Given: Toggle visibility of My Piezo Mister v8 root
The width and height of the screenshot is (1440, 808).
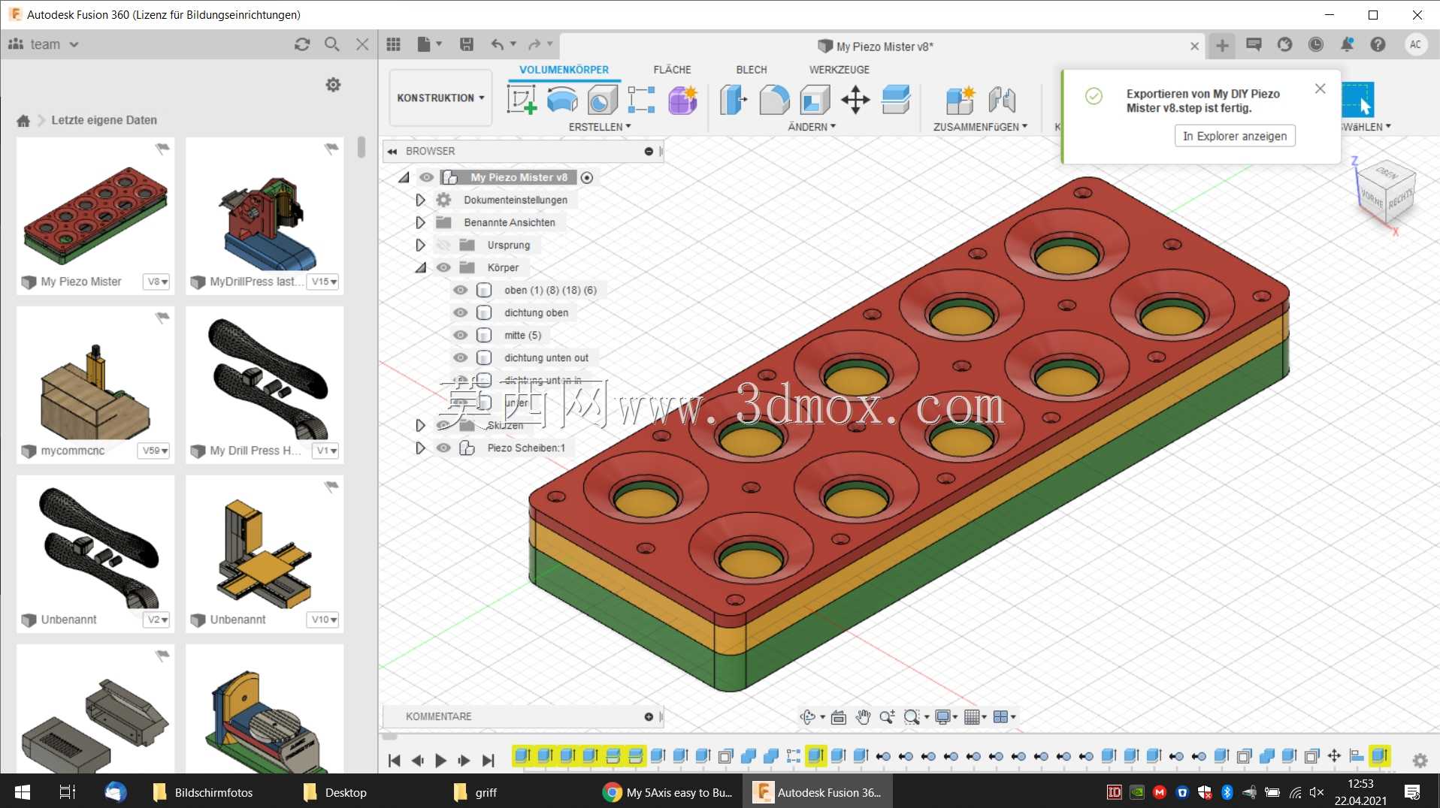Looking at the screenshot, I should tap(426, 177).
